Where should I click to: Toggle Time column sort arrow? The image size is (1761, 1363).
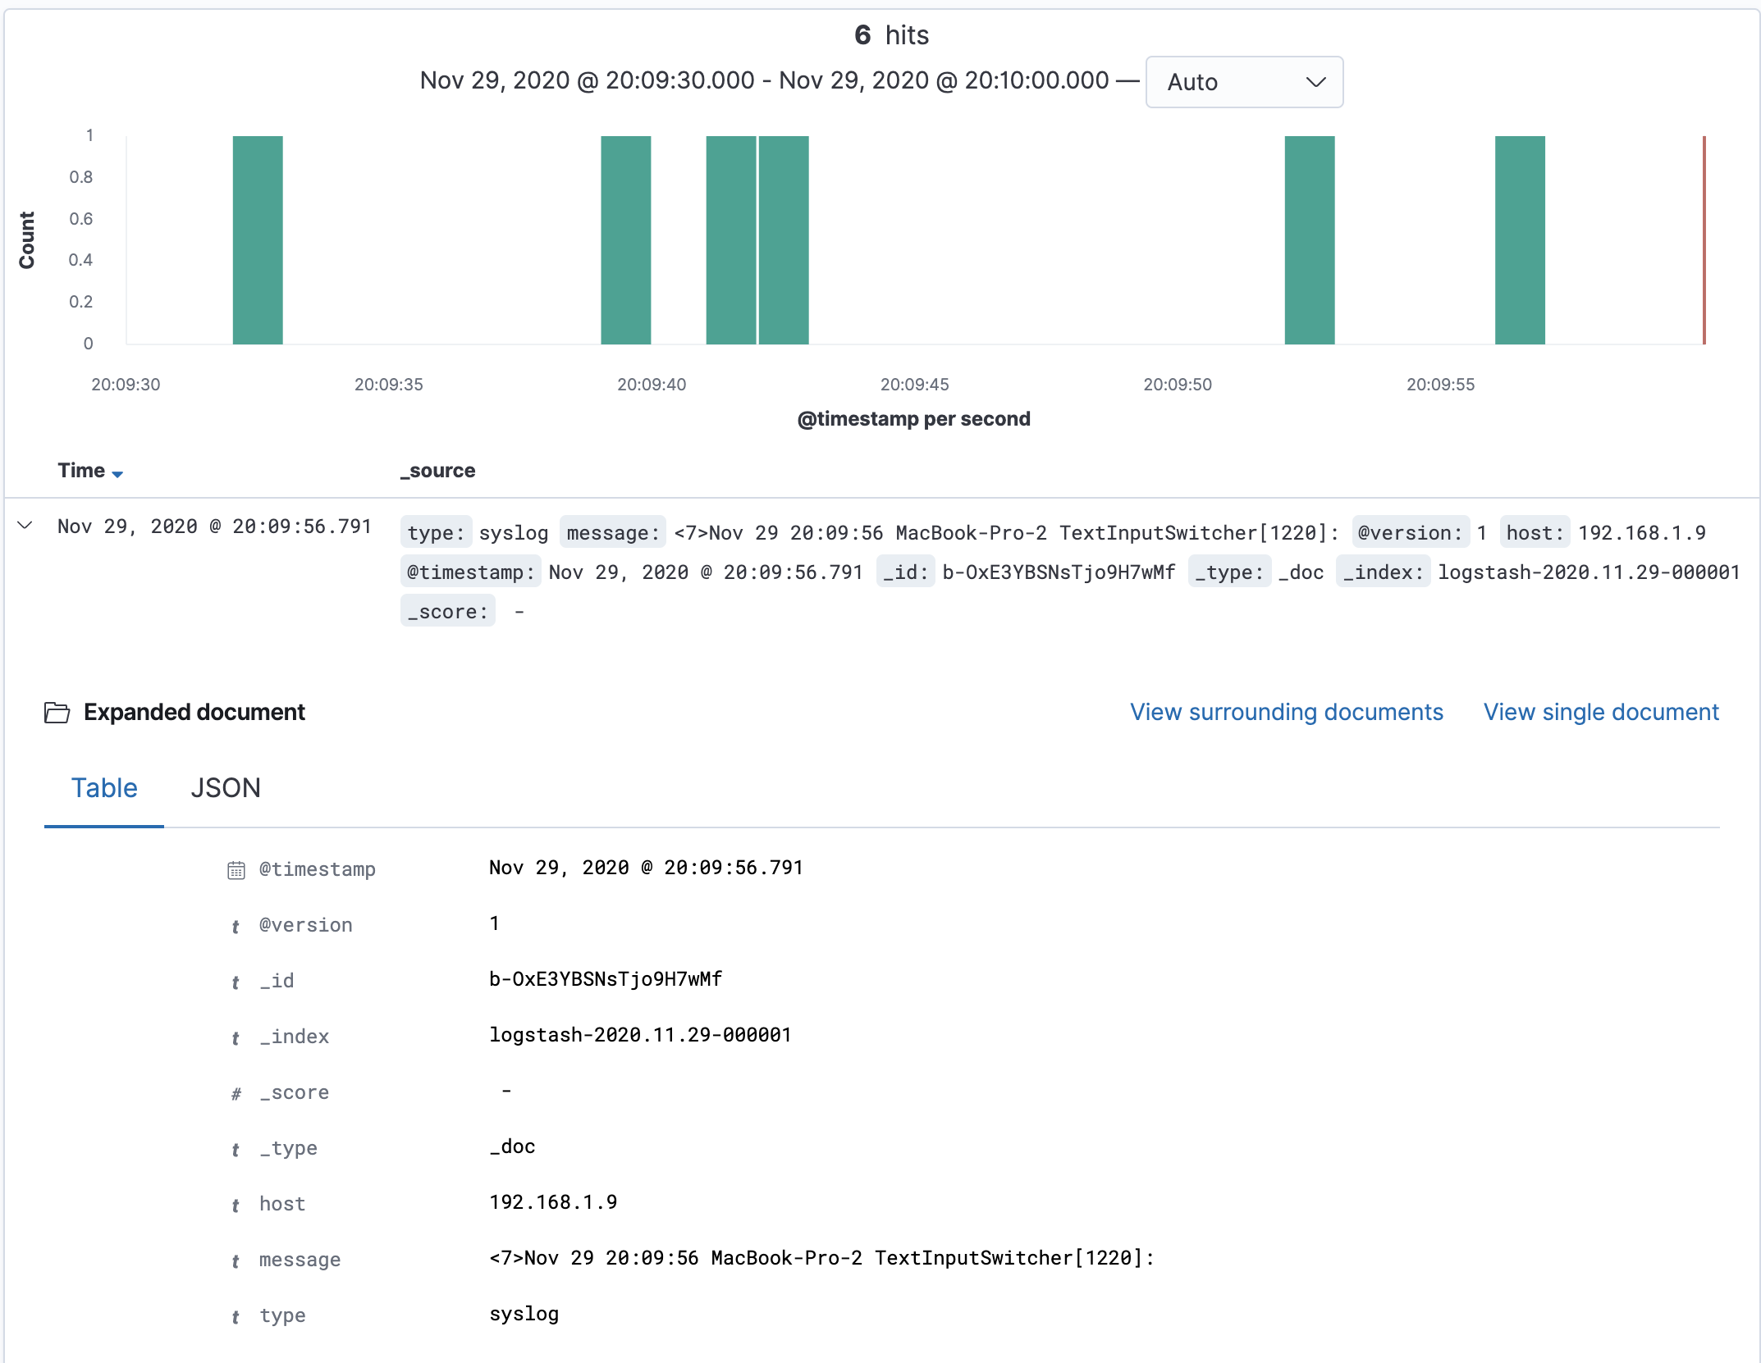coord(117,474)
